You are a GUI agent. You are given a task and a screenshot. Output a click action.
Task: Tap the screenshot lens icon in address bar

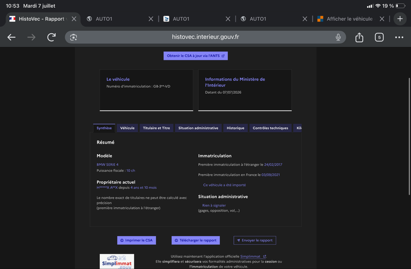click(73, 37)
